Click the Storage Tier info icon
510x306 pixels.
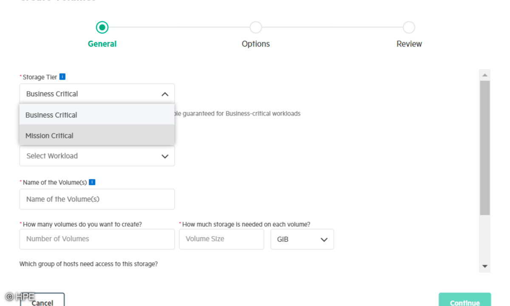(62, 77)
